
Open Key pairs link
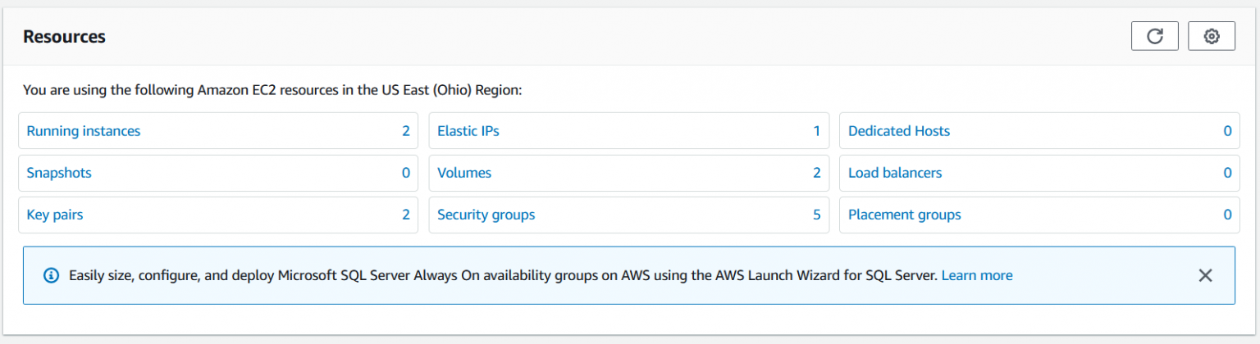tap(55, 215)
